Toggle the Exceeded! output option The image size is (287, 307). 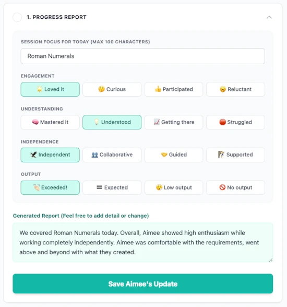50,187
